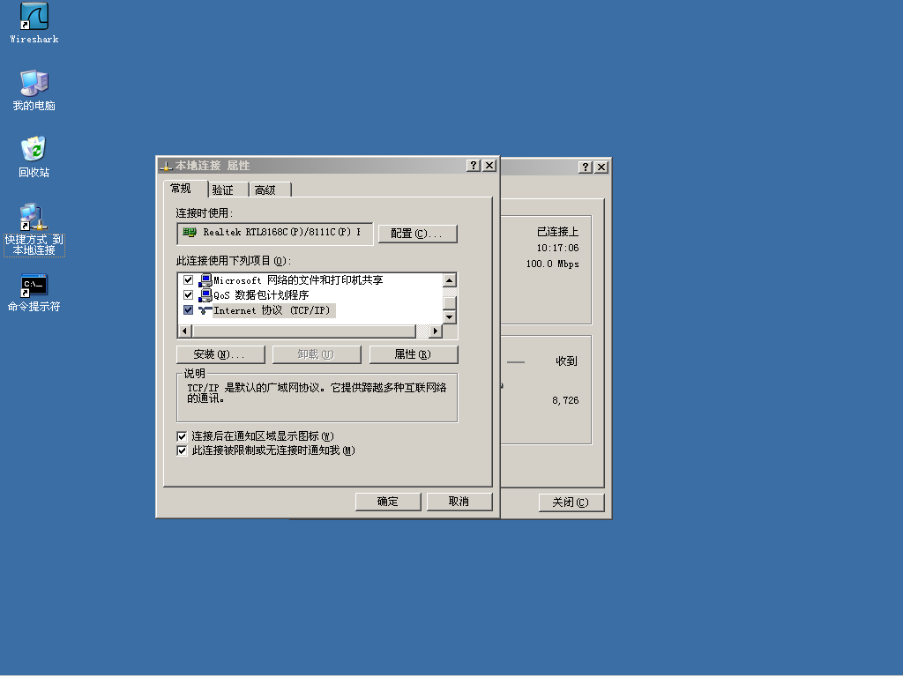Click the help question mark in the status window behind

586,167
